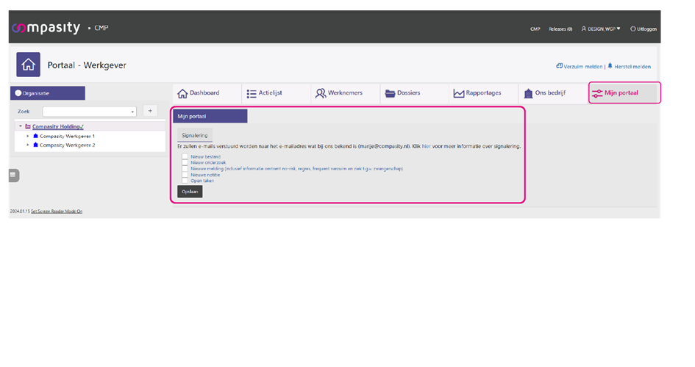
Task: Select the Mijn portaal tab
Action: (624, 93)
